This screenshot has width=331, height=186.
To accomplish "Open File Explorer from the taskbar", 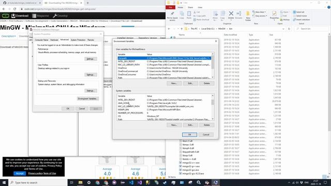I will pos(81,182).
